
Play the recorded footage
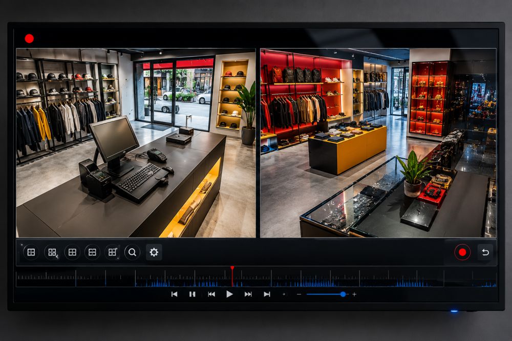[x=229, y=294]
